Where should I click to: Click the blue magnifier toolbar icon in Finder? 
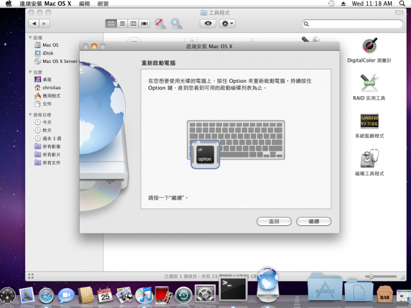(177, 24)
